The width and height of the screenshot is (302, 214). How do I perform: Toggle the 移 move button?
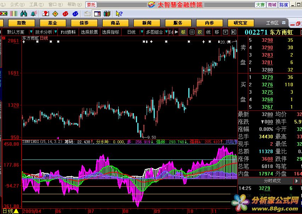[217, 32]
